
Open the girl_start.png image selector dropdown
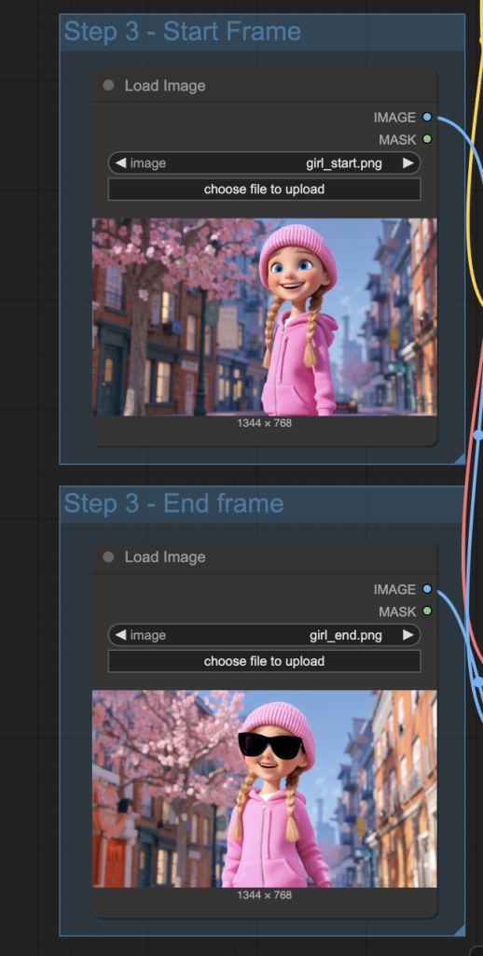pyautogui.click(x=264, y=162)
